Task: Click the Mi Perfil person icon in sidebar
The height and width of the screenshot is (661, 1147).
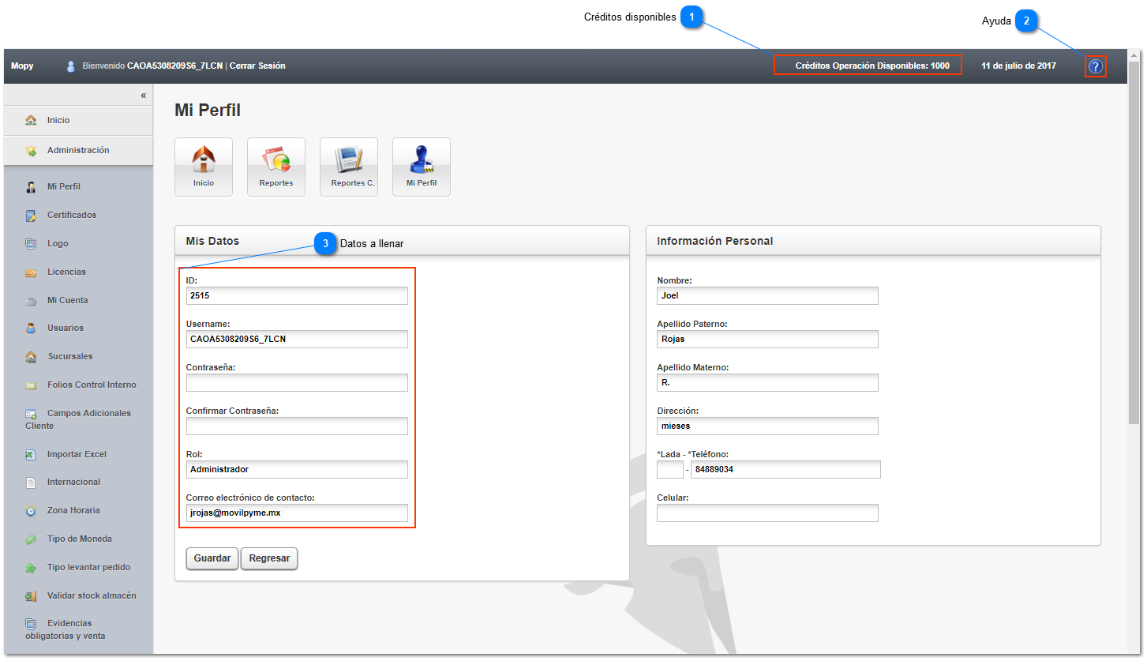Action: (x=31, y=187)
